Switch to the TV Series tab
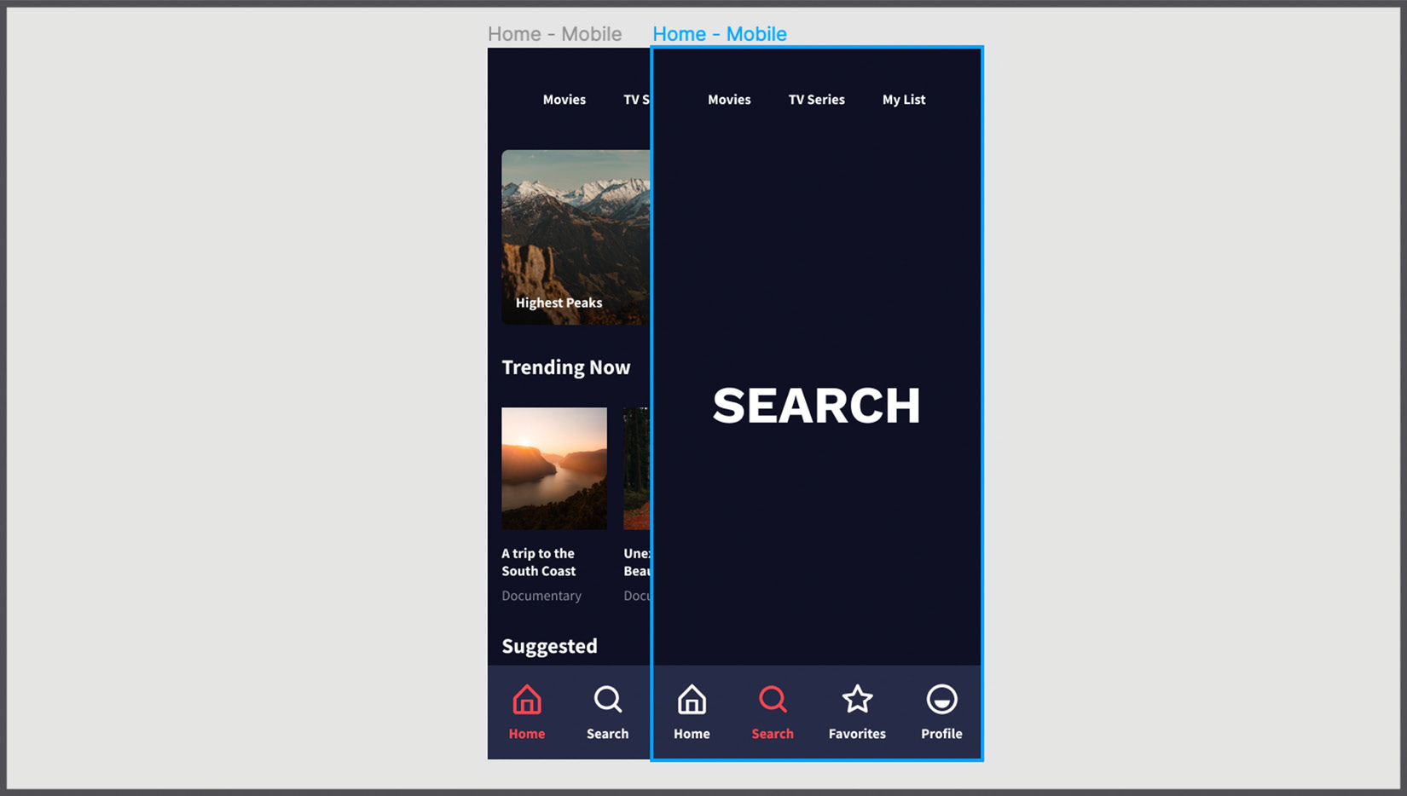This screenshot has width=1407, height=796. coord(816,100)
